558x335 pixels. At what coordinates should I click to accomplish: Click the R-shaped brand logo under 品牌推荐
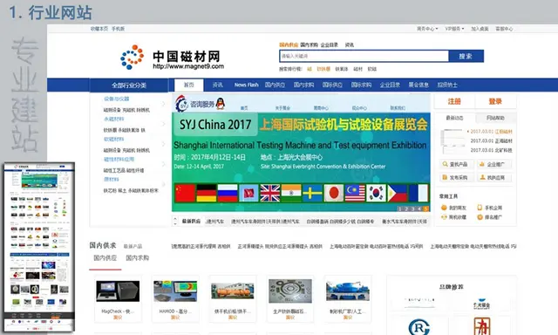418,327
